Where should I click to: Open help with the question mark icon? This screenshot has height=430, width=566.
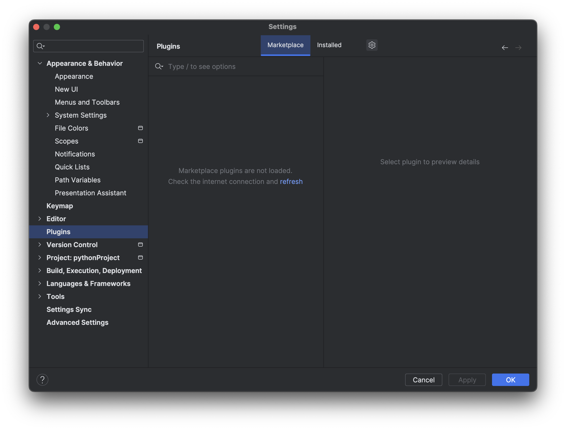[42, 380]
